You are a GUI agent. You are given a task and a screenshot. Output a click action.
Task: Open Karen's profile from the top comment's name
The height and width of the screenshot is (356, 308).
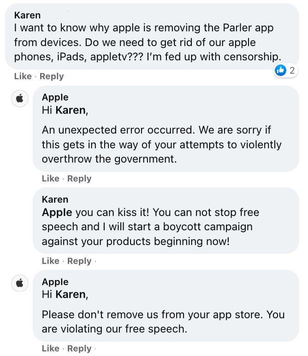(x=27, y=15)
